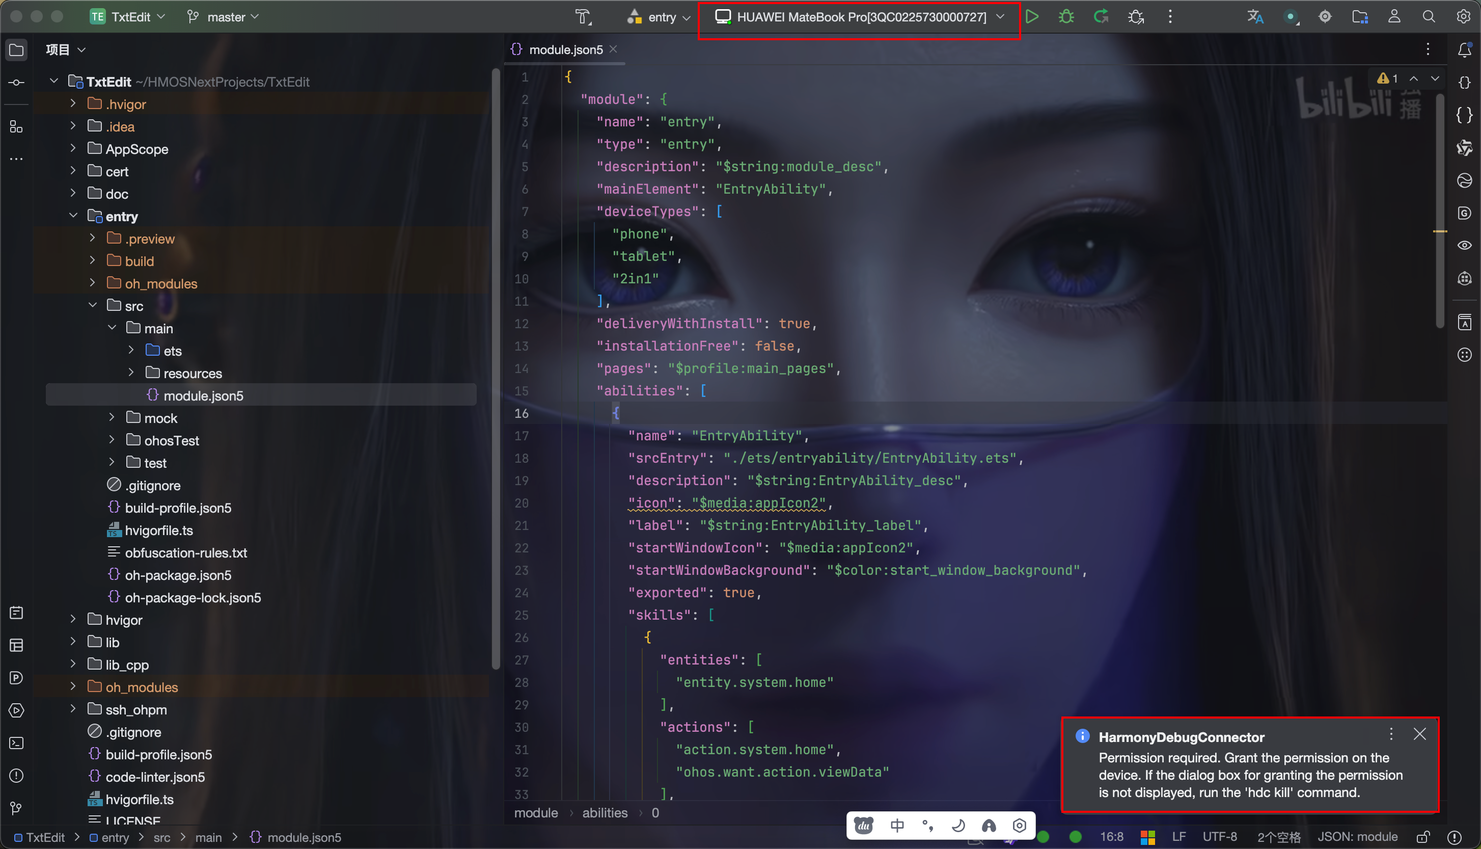The height and width of the screenshot is (849, 1481).
Task: Start debugging with the bug icon
Action: coord(1066,16)
